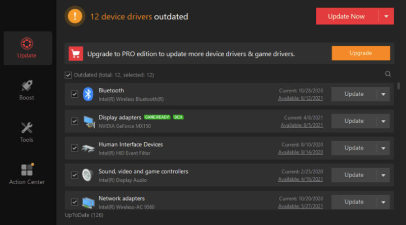Click the orange warning exclamation icon

point(75,16)
